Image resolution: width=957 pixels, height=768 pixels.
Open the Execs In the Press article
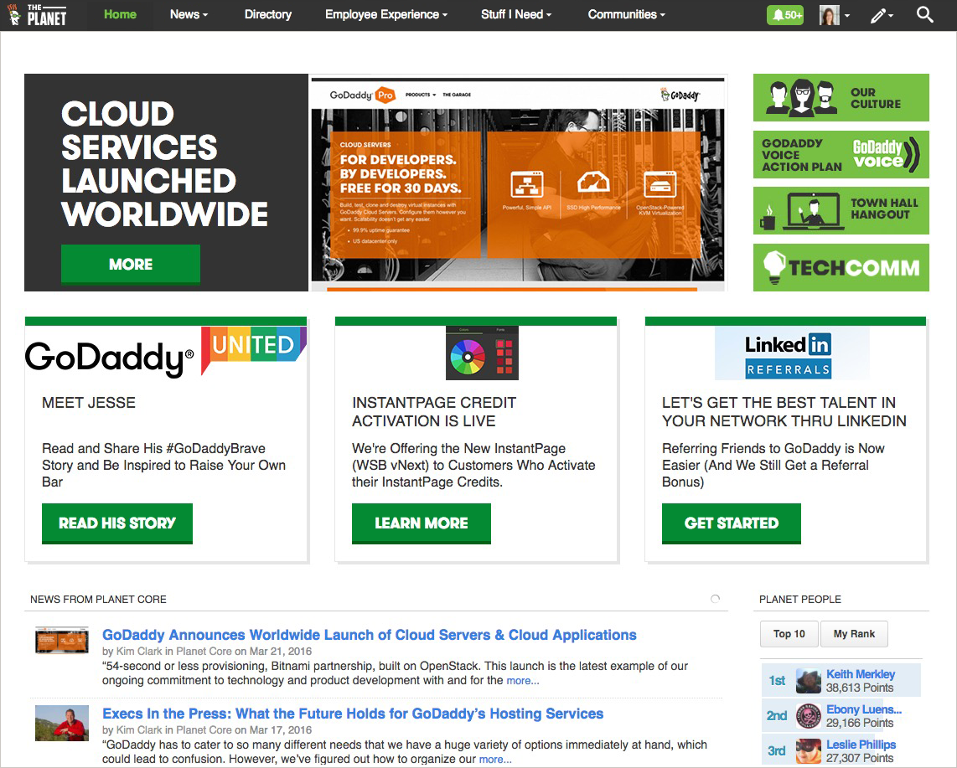click(x=353, y=714)
